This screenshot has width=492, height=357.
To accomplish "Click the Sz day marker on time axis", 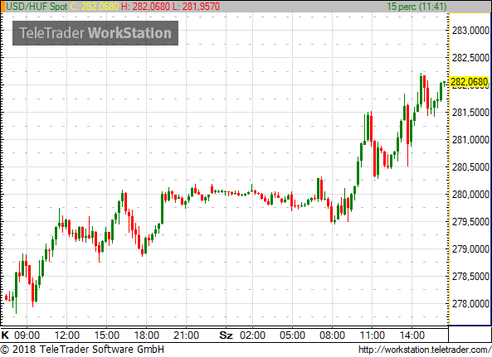I will click(226, 335).
